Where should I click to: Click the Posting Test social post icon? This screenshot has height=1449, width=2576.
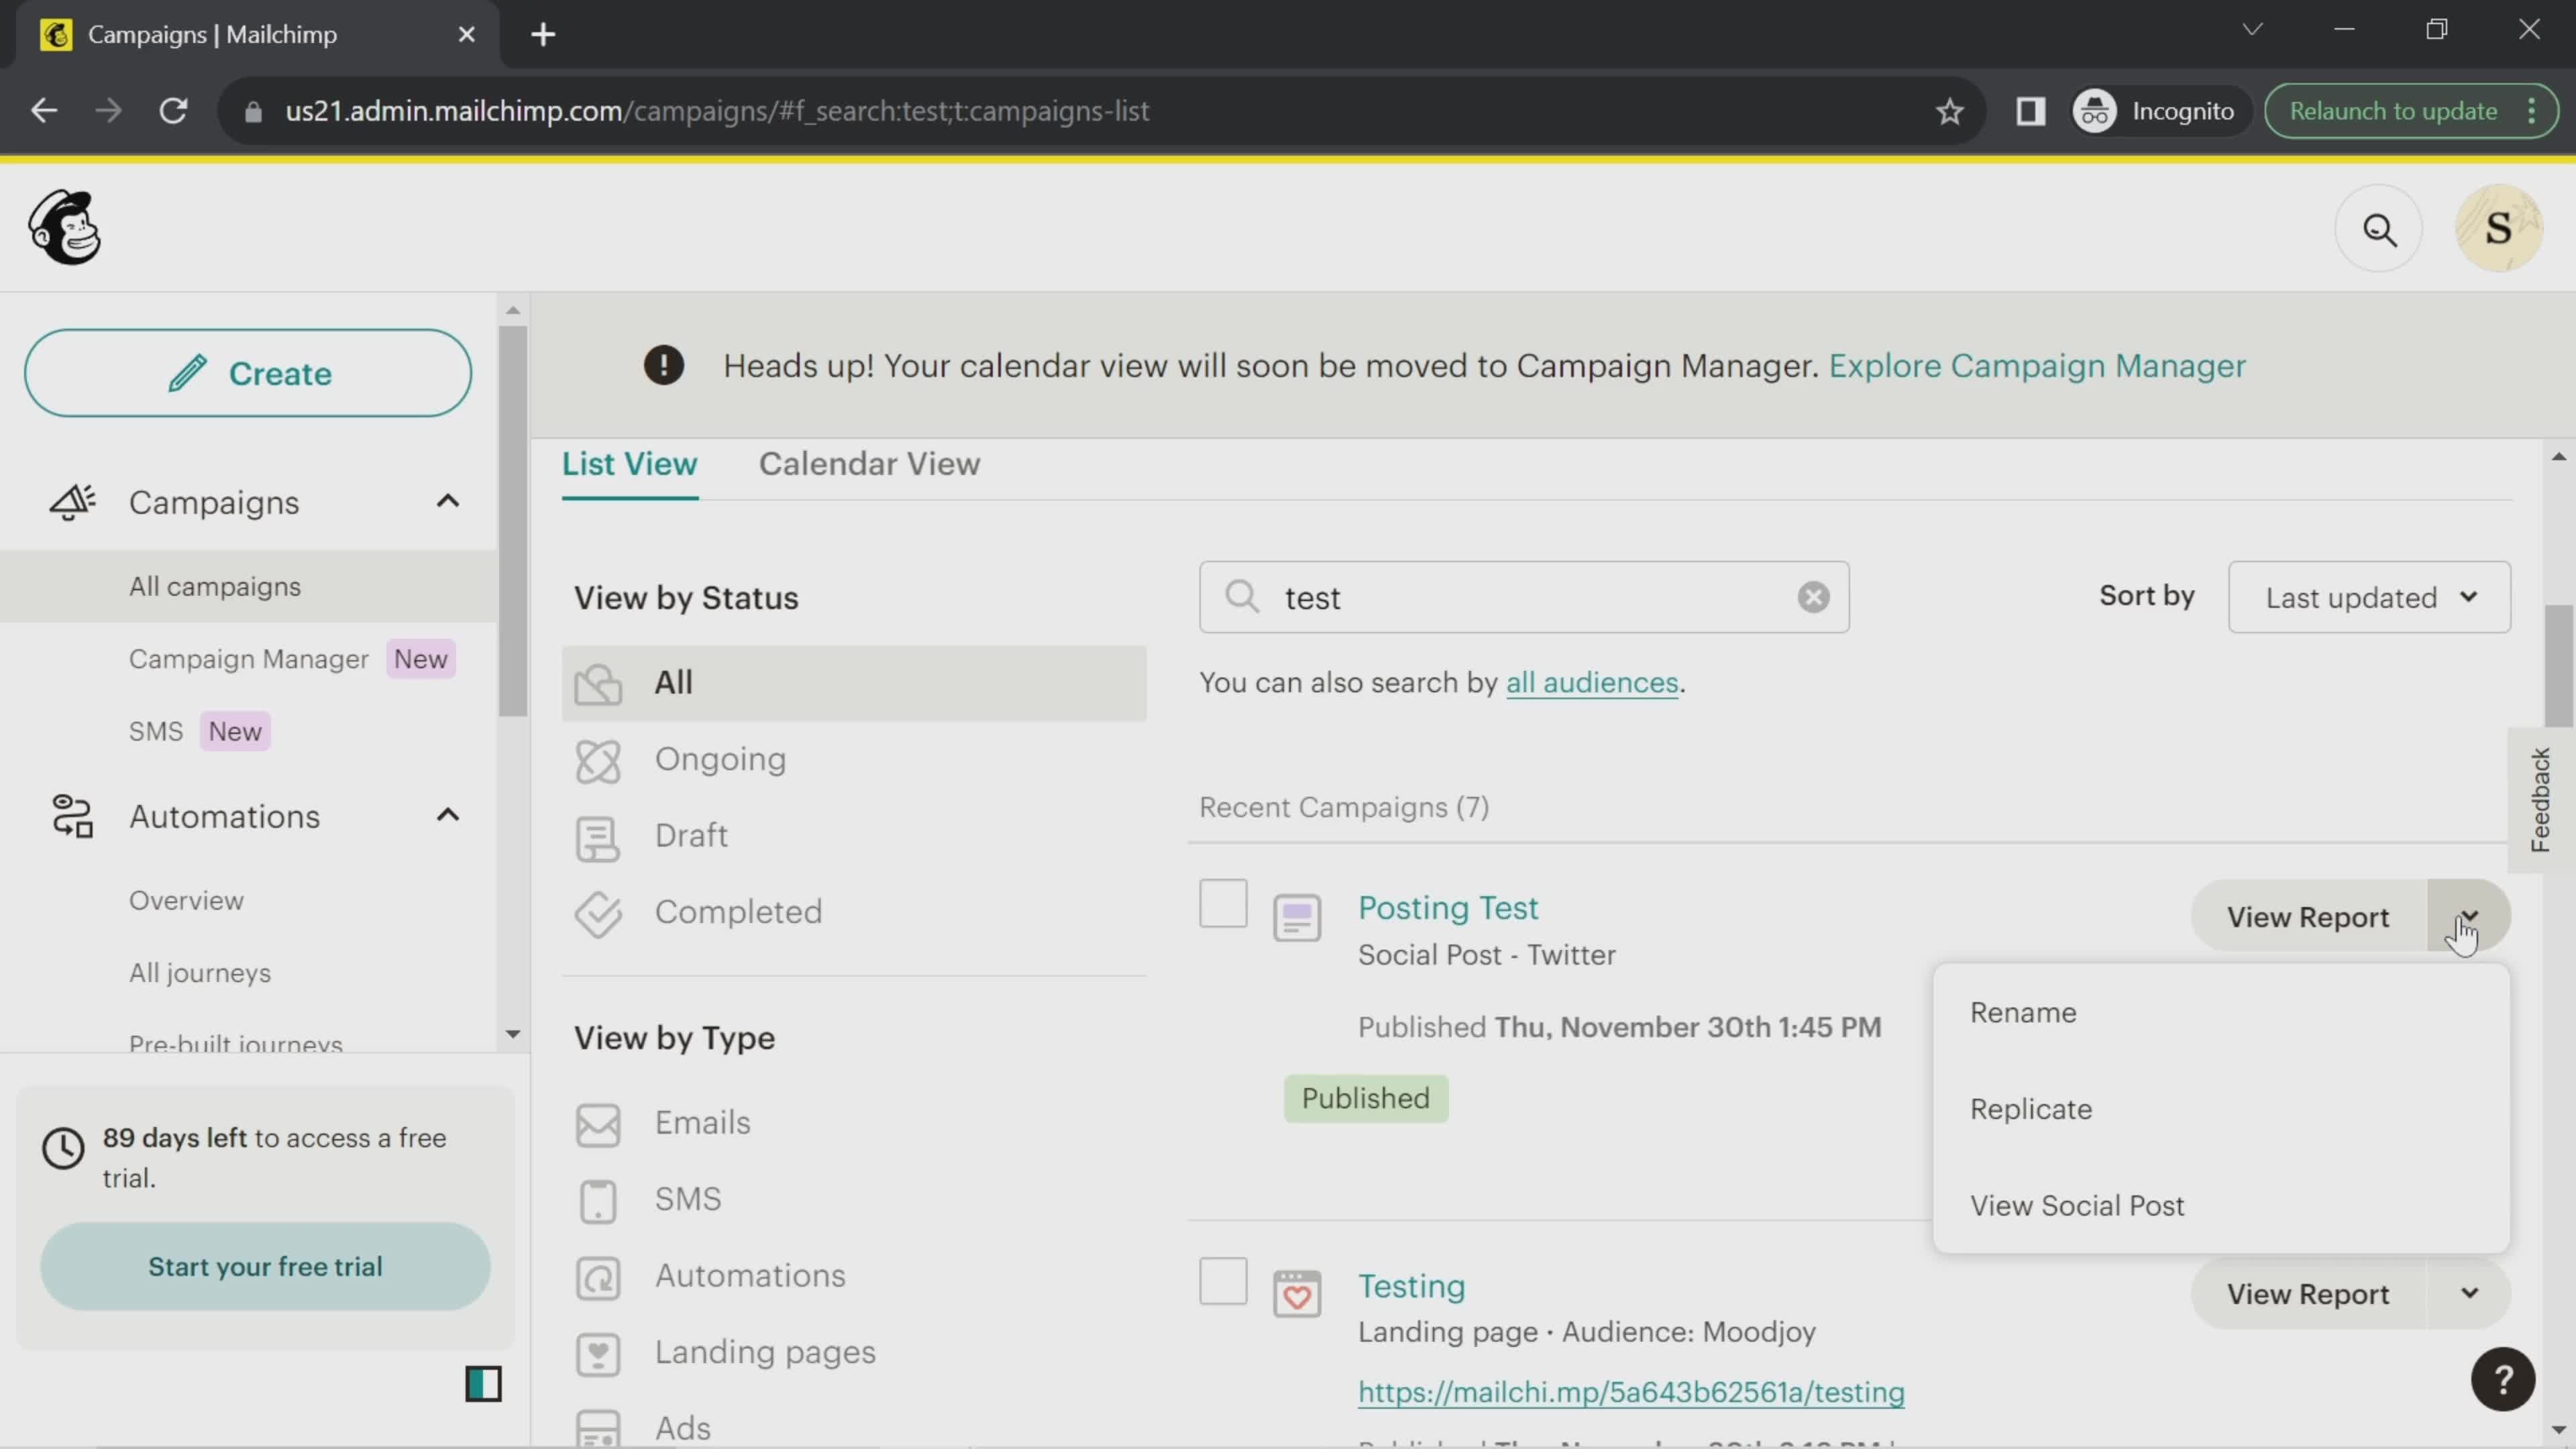pyautogui.click(x=1297, y=917)
